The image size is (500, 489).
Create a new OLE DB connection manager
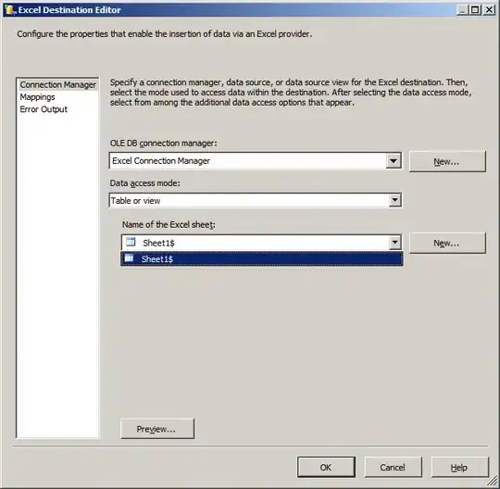447,162
